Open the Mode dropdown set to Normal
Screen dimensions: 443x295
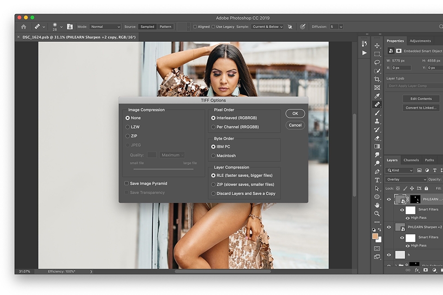click(105, 27)
